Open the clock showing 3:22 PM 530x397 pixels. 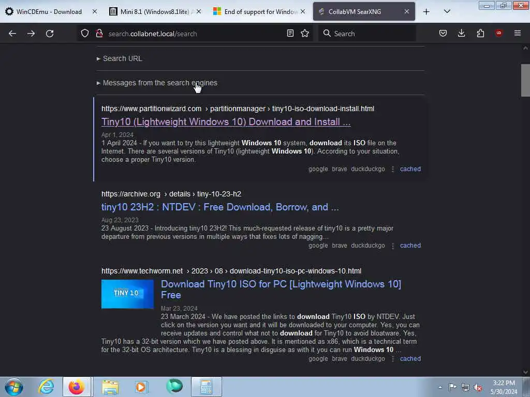(x=504, y=387)
